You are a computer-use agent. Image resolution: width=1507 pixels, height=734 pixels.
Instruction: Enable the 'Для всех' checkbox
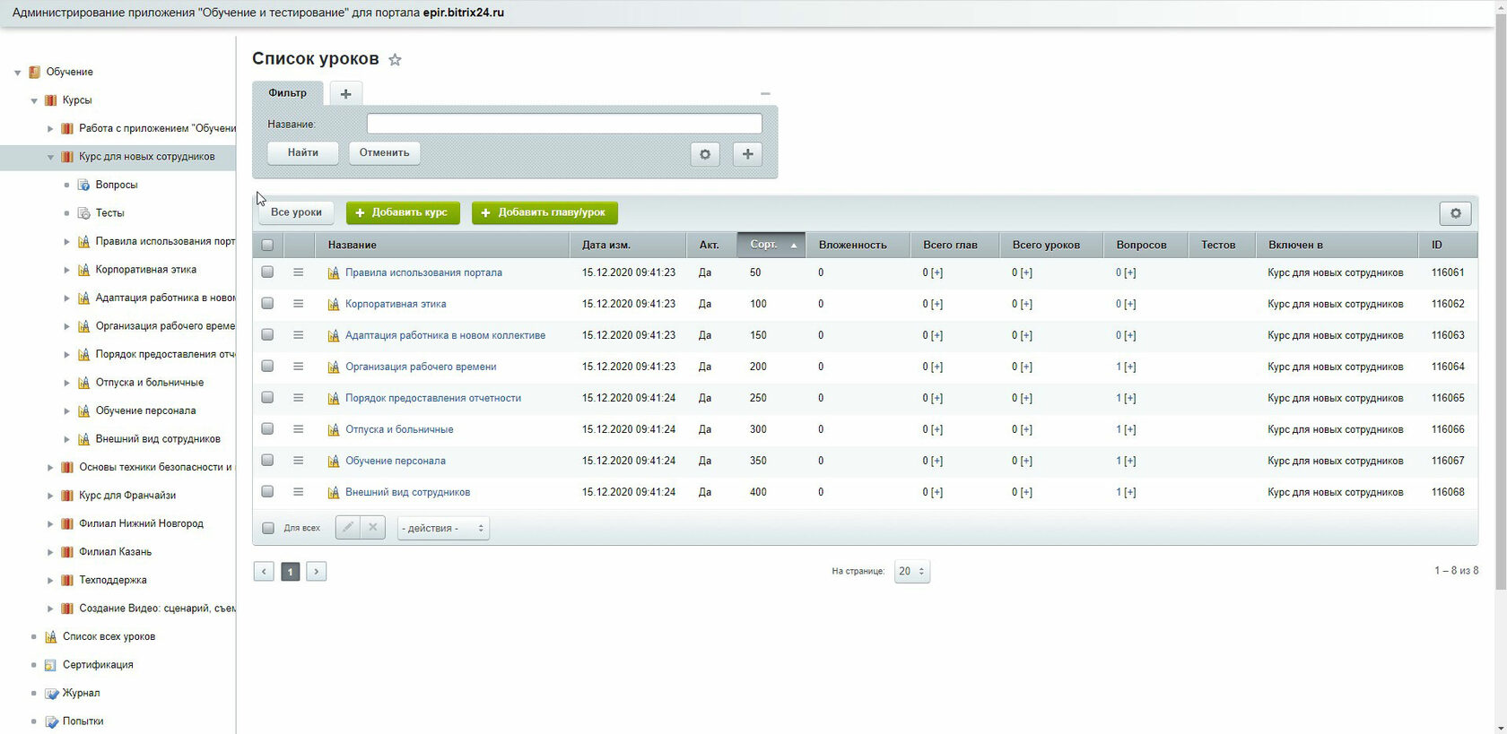click(267, 528)
